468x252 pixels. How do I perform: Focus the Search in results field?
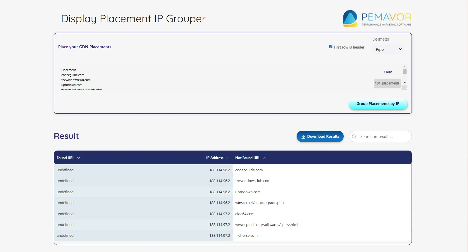(x=383, y=137)
